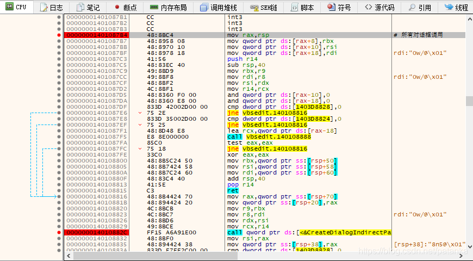Viewport: 473px width, 261px height.
Task: Click the stack icon beside 调用堆栈
Action: (204, 7)
